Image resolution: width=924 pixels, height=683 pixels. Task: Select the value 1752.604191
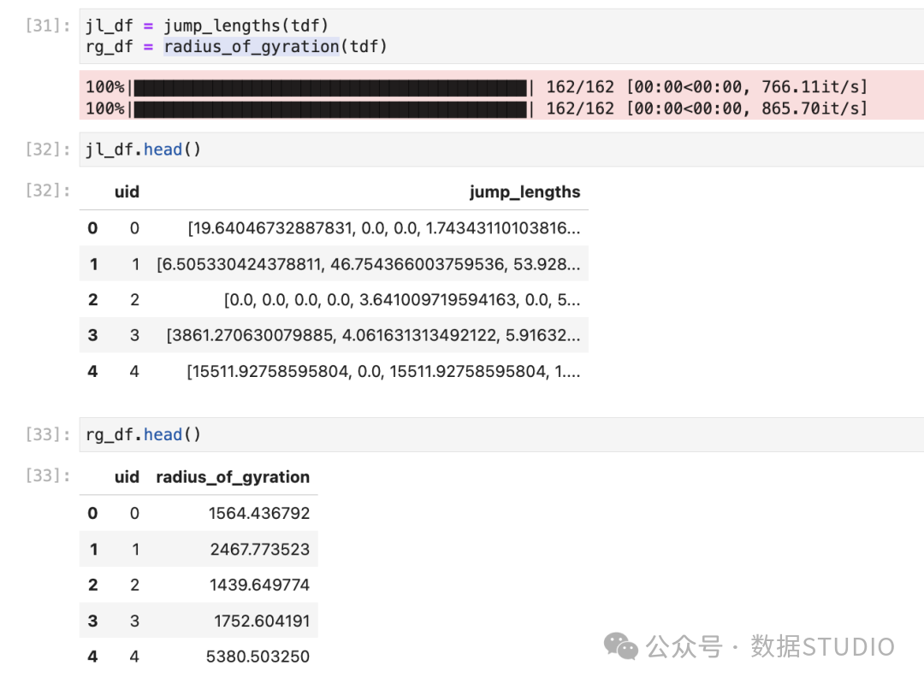pos(262,621)
